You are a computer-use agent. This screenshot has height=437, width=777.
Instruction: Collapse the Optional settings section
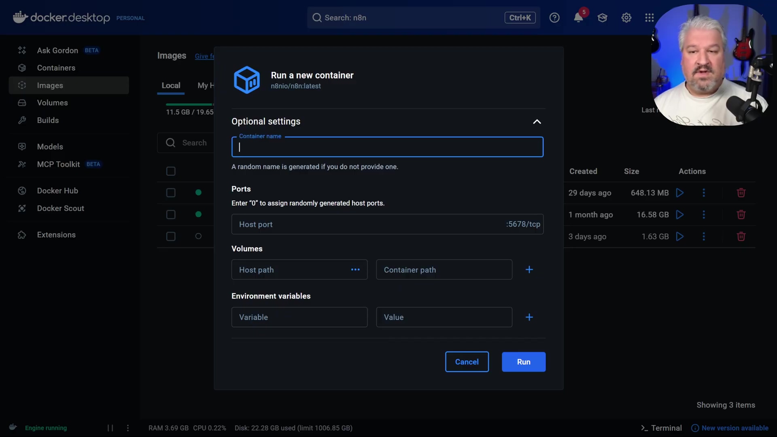[x=537, y=121]
